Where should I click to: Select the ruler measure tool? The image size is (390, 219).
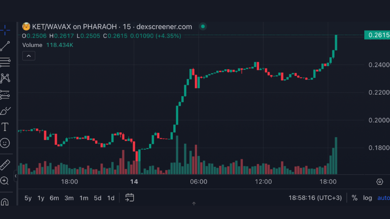point(5,164)
